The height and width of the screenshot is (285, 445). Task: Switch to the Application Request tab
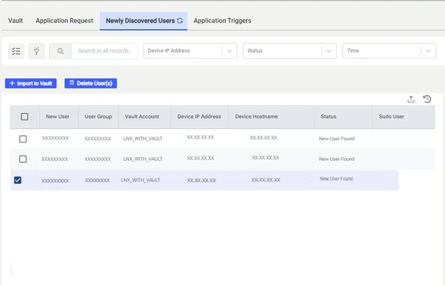(64, 21)
